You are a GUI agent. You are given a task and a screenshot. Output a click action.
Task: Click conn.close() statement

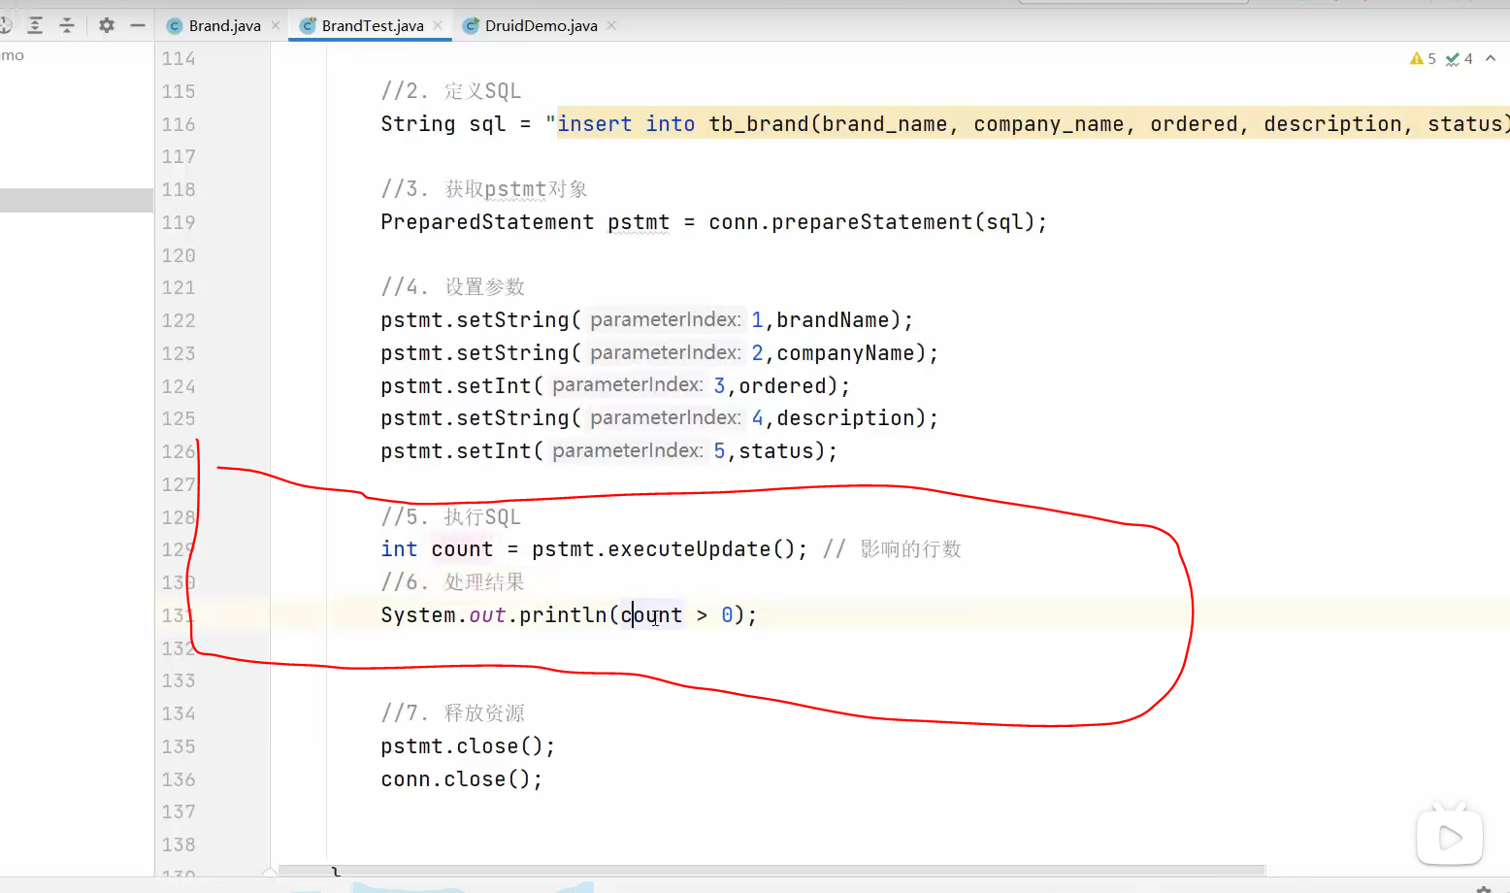click(461, 779)
